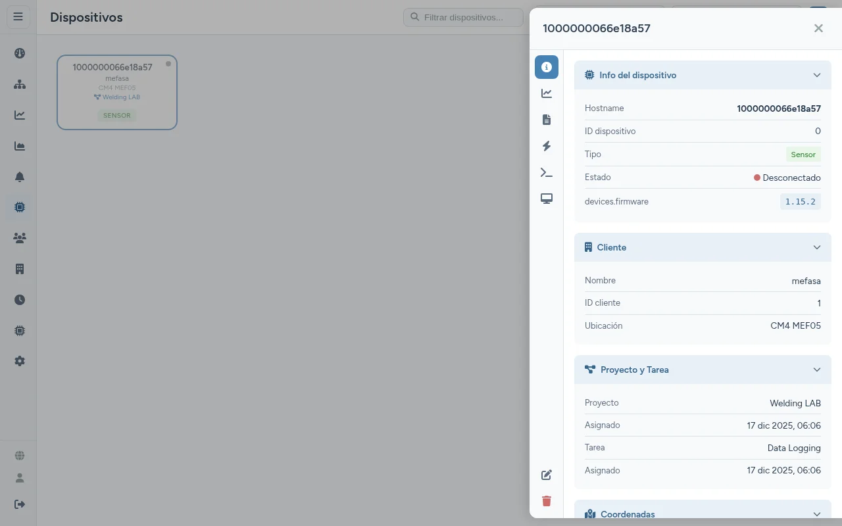Collapse the Cliente section

(x=816, y=247)
